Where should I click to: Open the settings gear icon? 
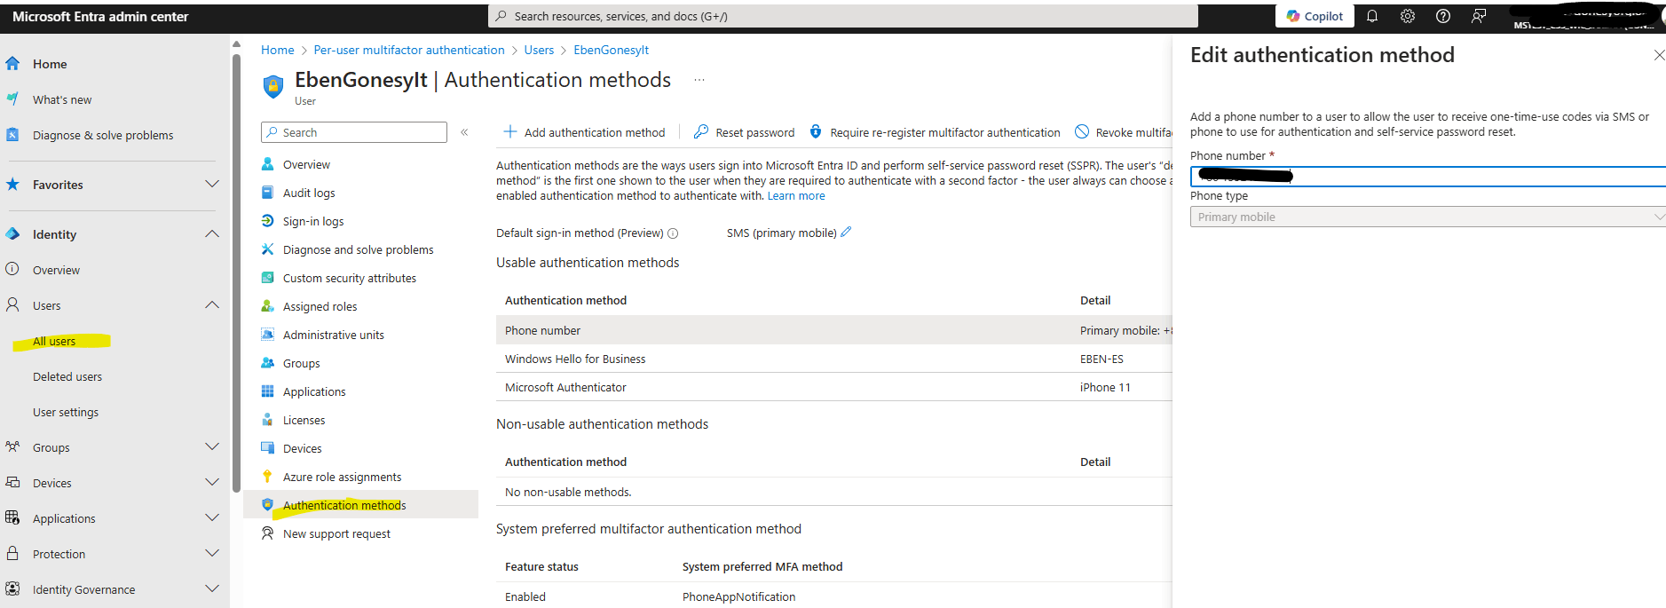pyautogui.click(x=1408, y=16)
